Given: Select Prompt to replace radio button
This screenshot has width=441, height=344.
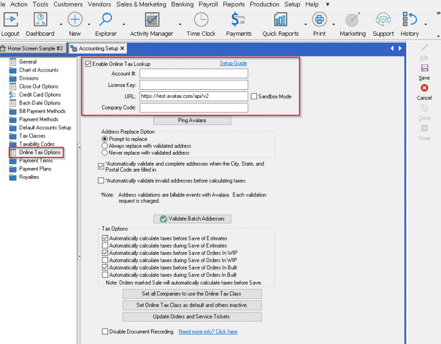Looking at the screenshot, I should [x=105, y=139].
